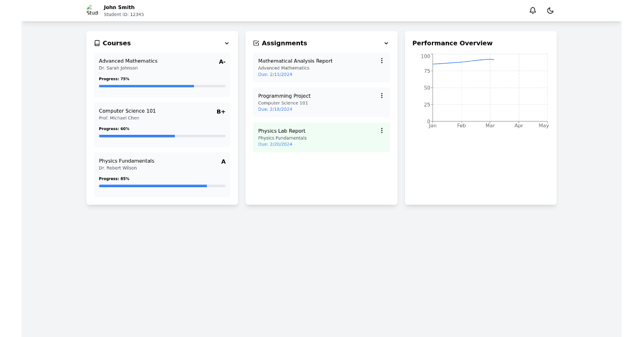Click the Assignments checklist icon

click(x=257, y=43)
